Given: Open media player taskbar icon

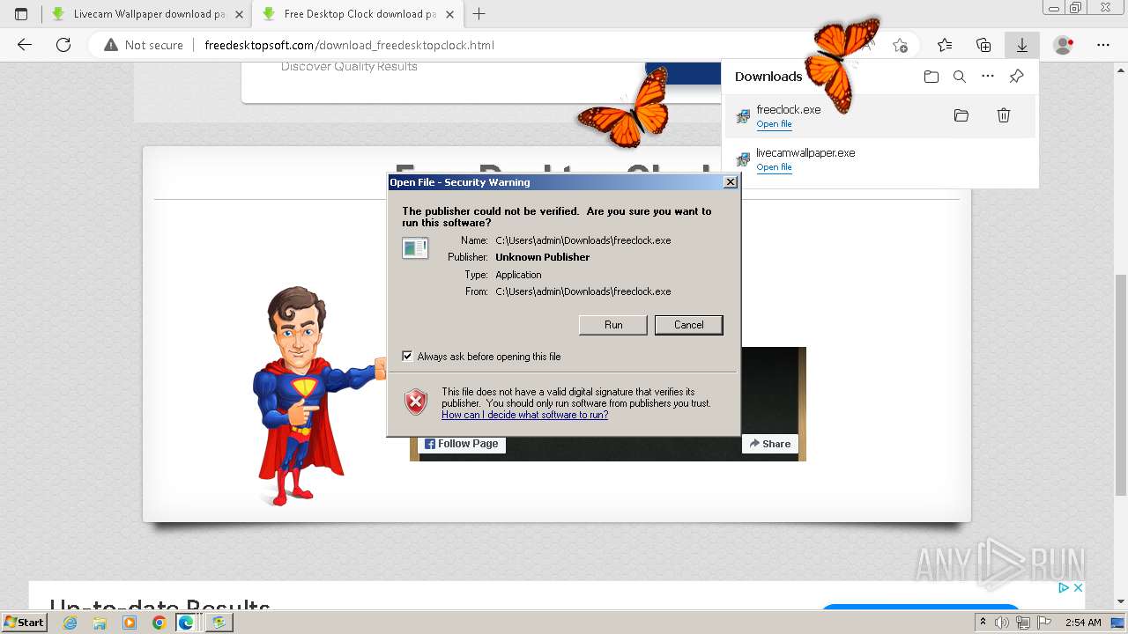Looking at the screenshot, I should 130,623.
